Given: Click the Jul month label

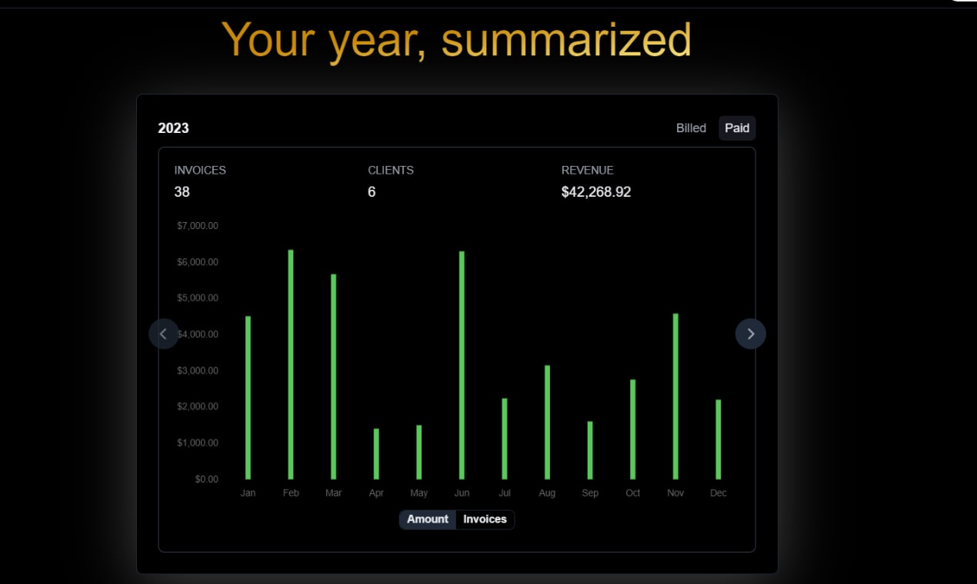Looking at the screenshot, I should [x=505, y=493].
